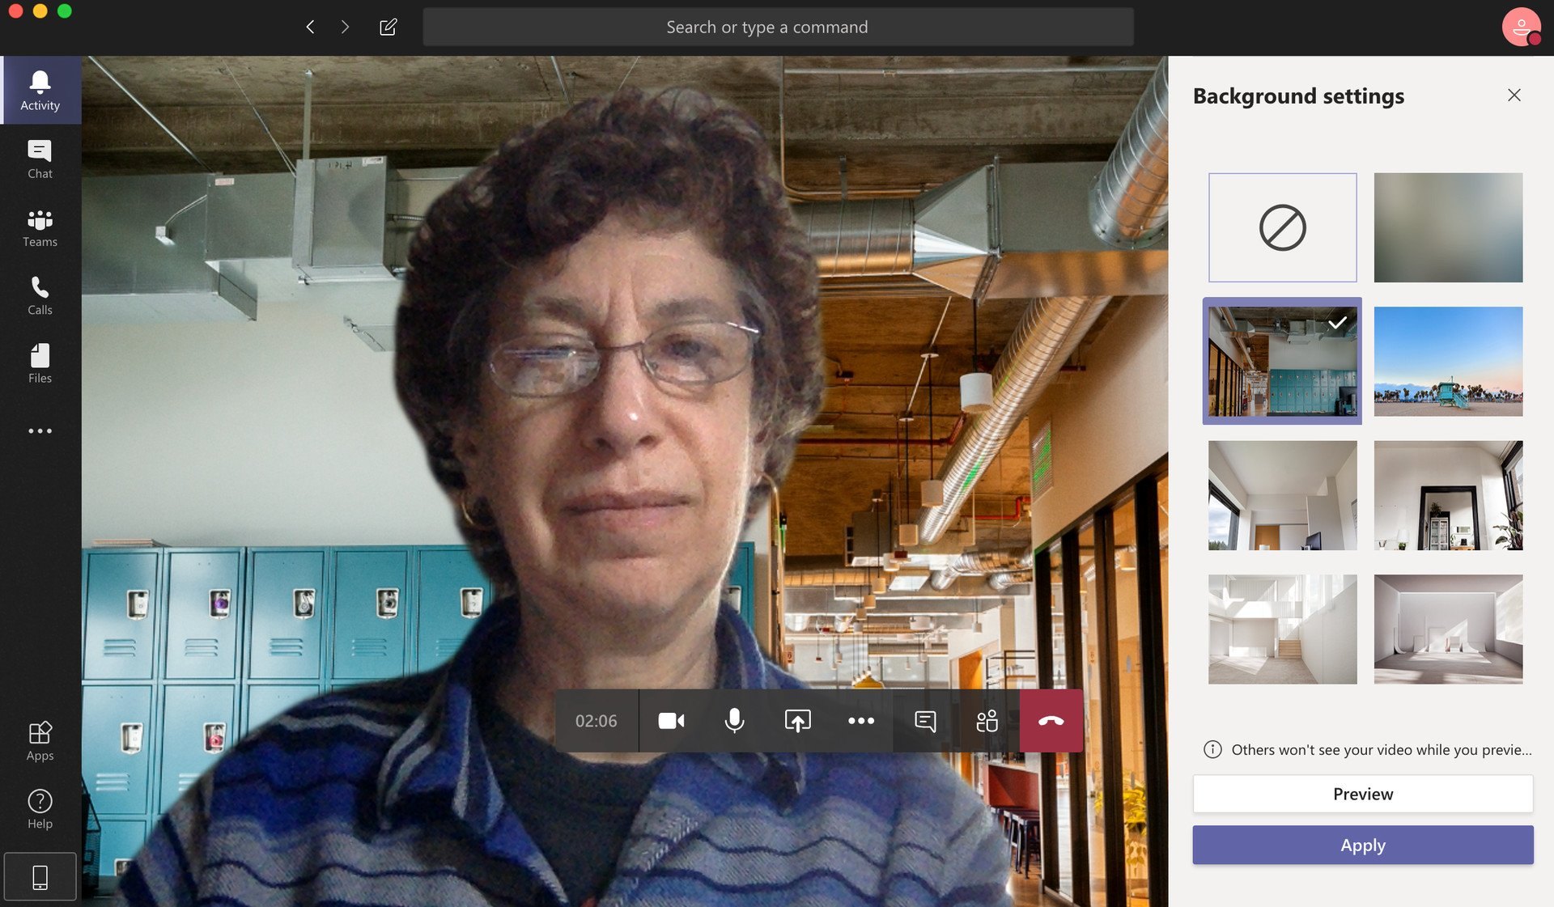End the current call
This screenshot has height=907, width=1554.
(1049, 720)
